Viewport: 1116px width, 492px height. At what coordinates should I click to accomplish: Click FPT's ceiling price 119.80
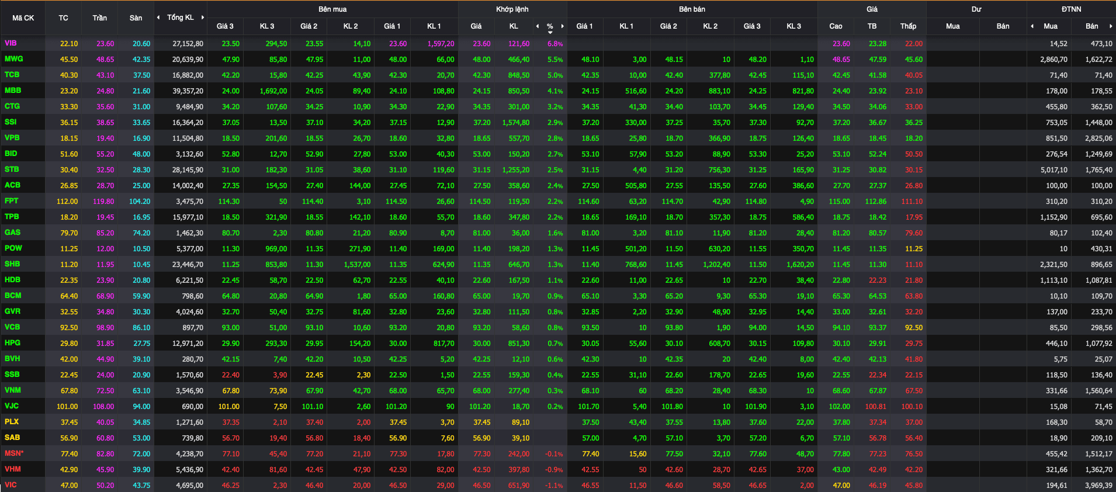point(103,202)
